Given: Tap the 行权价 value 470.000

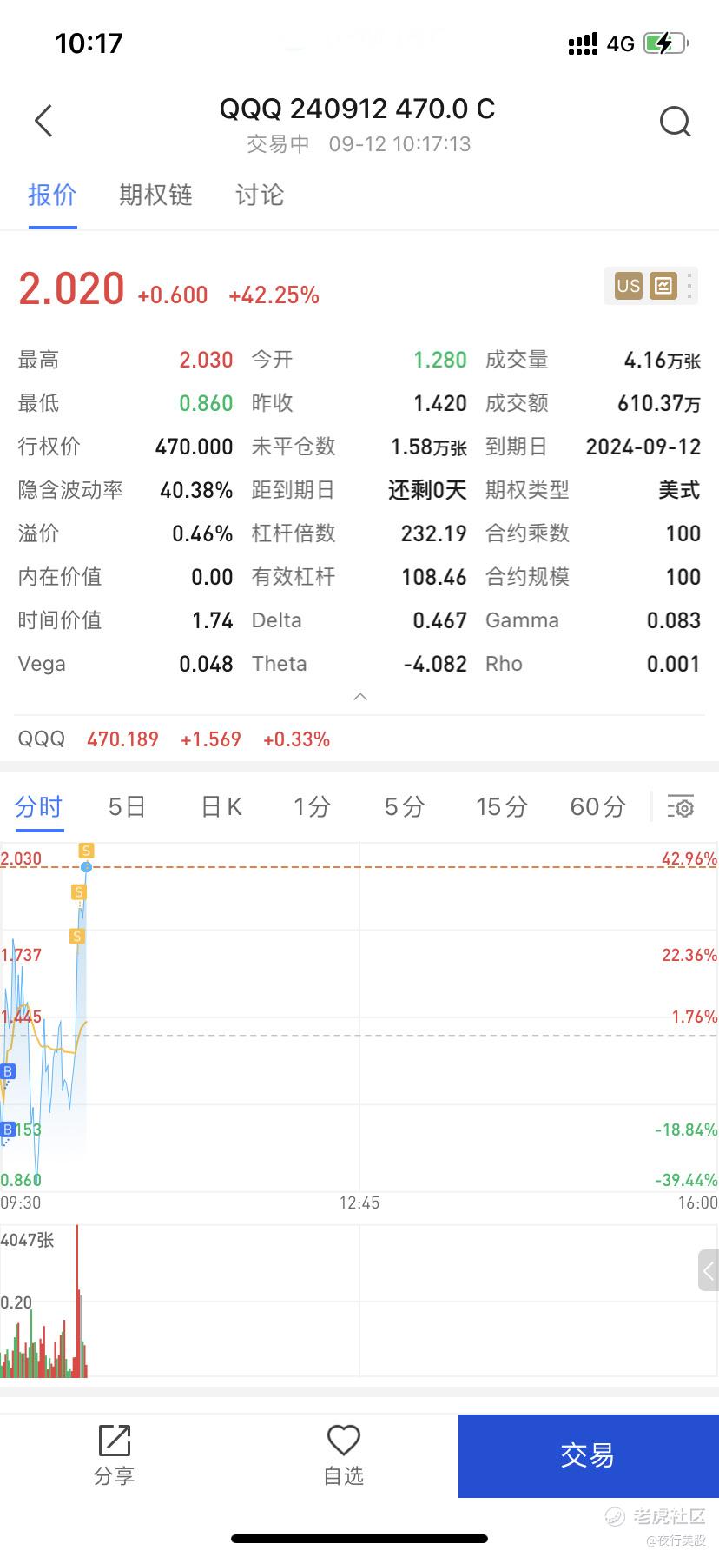Looking at the screenshot, I should pyautogui.click(x=195, y=447).
